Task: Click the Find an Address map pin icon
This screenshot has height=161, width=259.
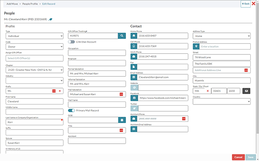Action: click(x=196, y=47)
